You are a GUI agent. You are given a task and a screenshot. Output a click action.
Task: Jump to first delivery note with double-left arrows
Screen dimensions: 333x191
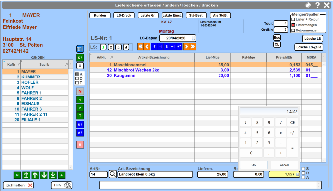point(140,47)
